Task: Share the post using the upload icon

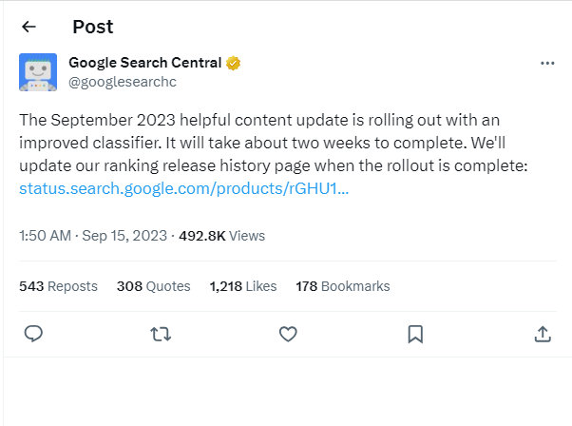Action: tap(543, 334)
